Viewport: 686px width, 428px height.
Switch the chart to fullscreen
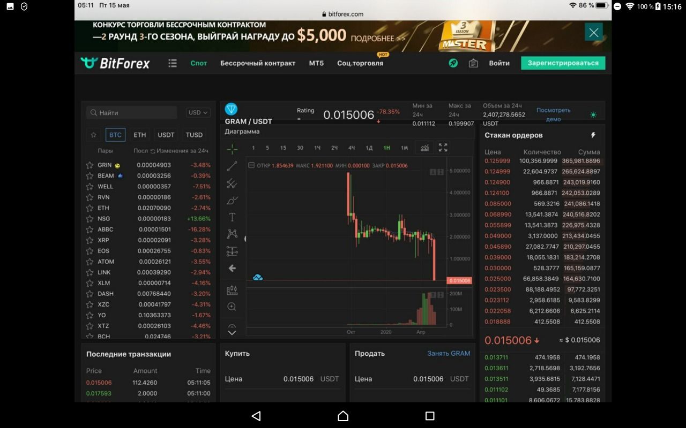pos(443,148)
